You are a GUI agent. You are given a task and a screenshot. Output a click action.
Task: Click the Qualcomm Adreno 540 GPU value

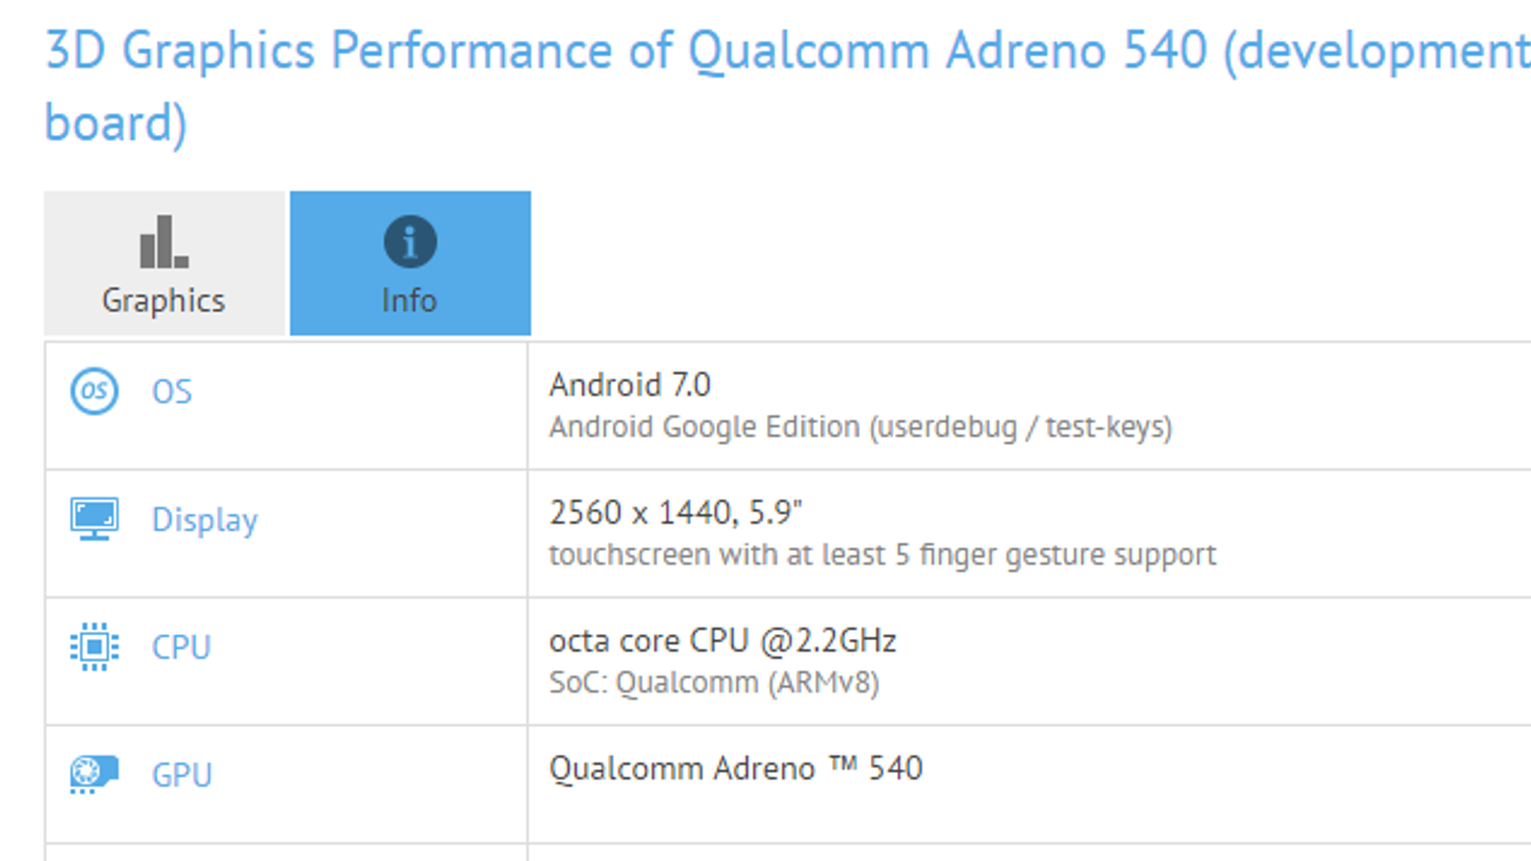point(736,768)
